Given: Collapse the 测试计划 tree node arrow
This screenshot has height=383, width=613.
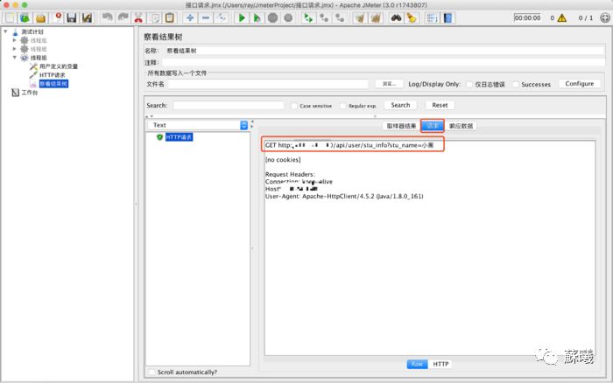Looking at the screenshot, I should tap(5, 31).
